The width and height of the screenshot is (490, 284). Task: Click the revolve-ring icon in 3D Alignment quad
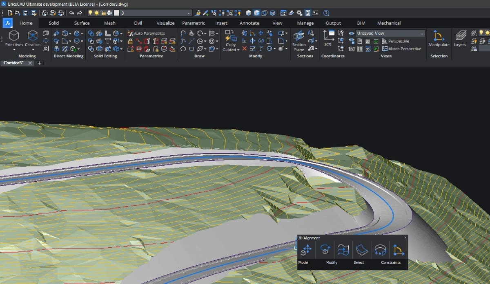pos(381,249)
